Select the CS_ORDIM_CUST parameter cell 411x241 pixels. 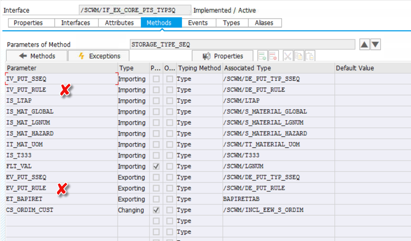pos(62,210)
